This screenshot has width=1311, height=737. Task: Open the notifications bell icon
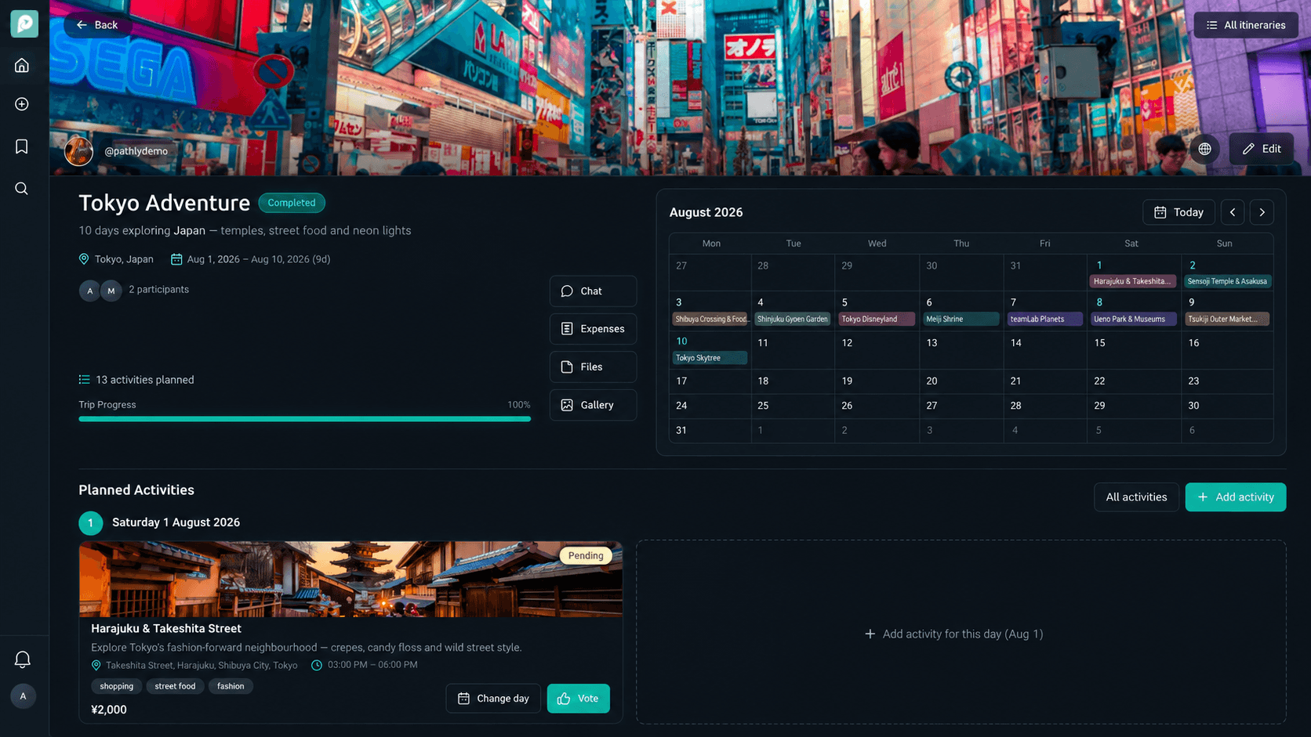tap(23, 659)
